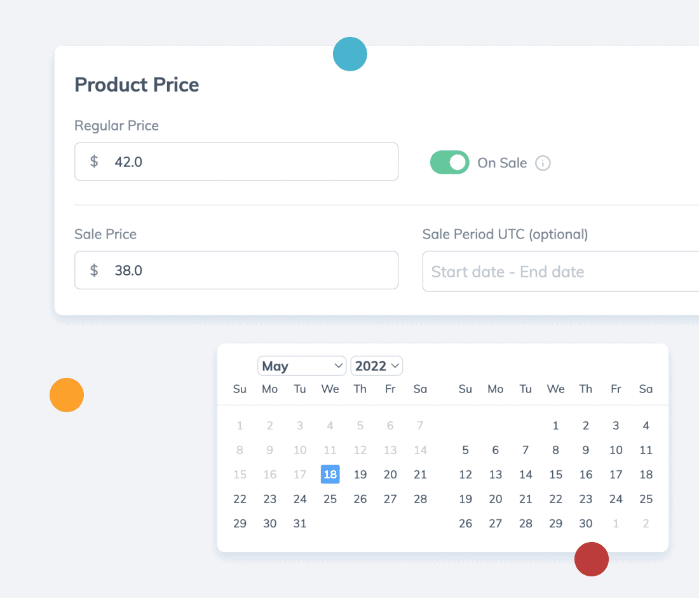
Task: Select May 31 in the calendar
Action: [299, 524]
